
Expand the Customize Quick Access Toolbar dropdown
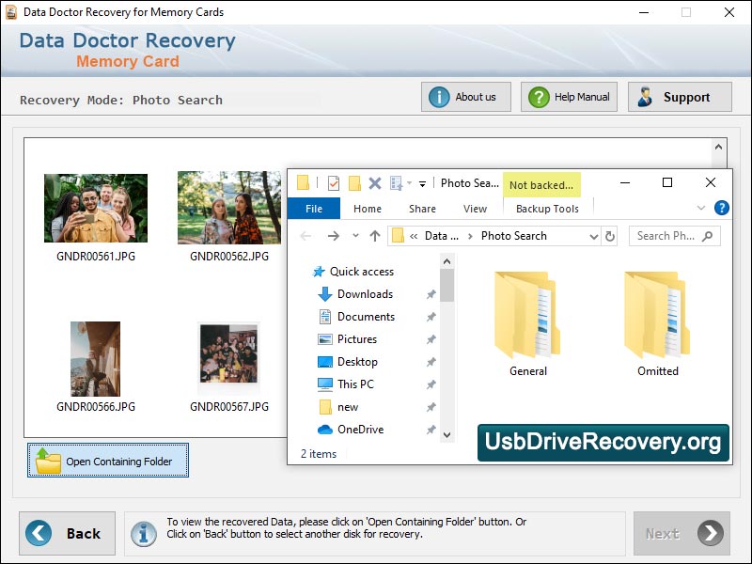click(421, 182)
